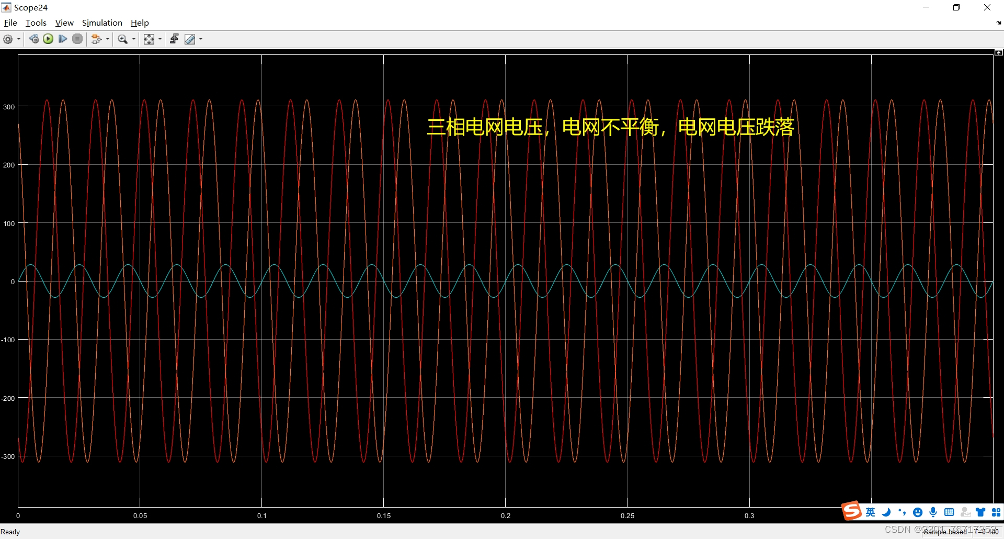The image size is (1004, 539).
Task: Click the Step Forward button
Action: [x=63, y=39]
